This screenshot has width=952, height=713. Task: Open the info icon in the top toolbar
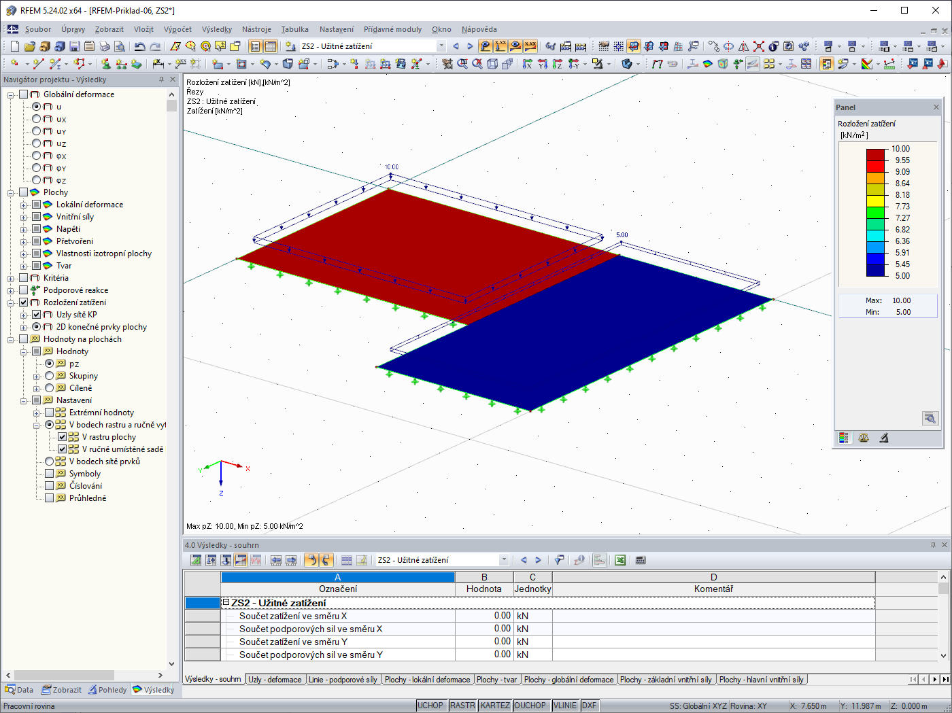(774, 46)
